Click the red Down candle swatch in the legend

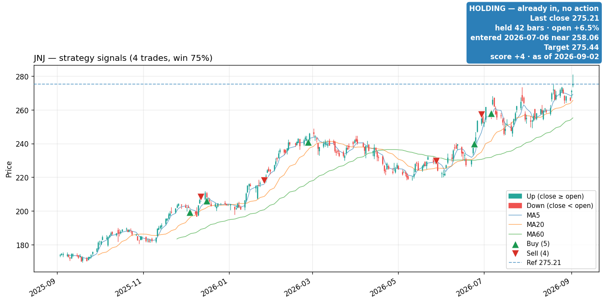515,206
